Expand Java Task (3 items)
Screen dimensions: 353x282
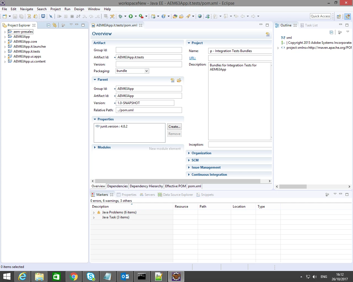tap(94, 218)
